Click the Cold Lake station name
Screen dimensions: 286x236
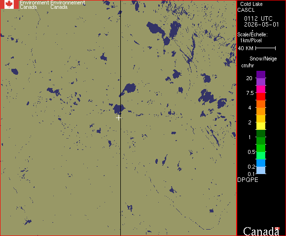point(251,4)
